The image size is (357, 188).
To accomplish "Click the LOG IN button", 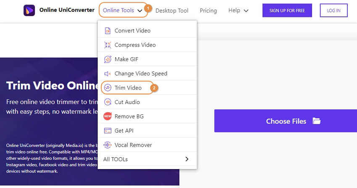I will click(333, 11).
